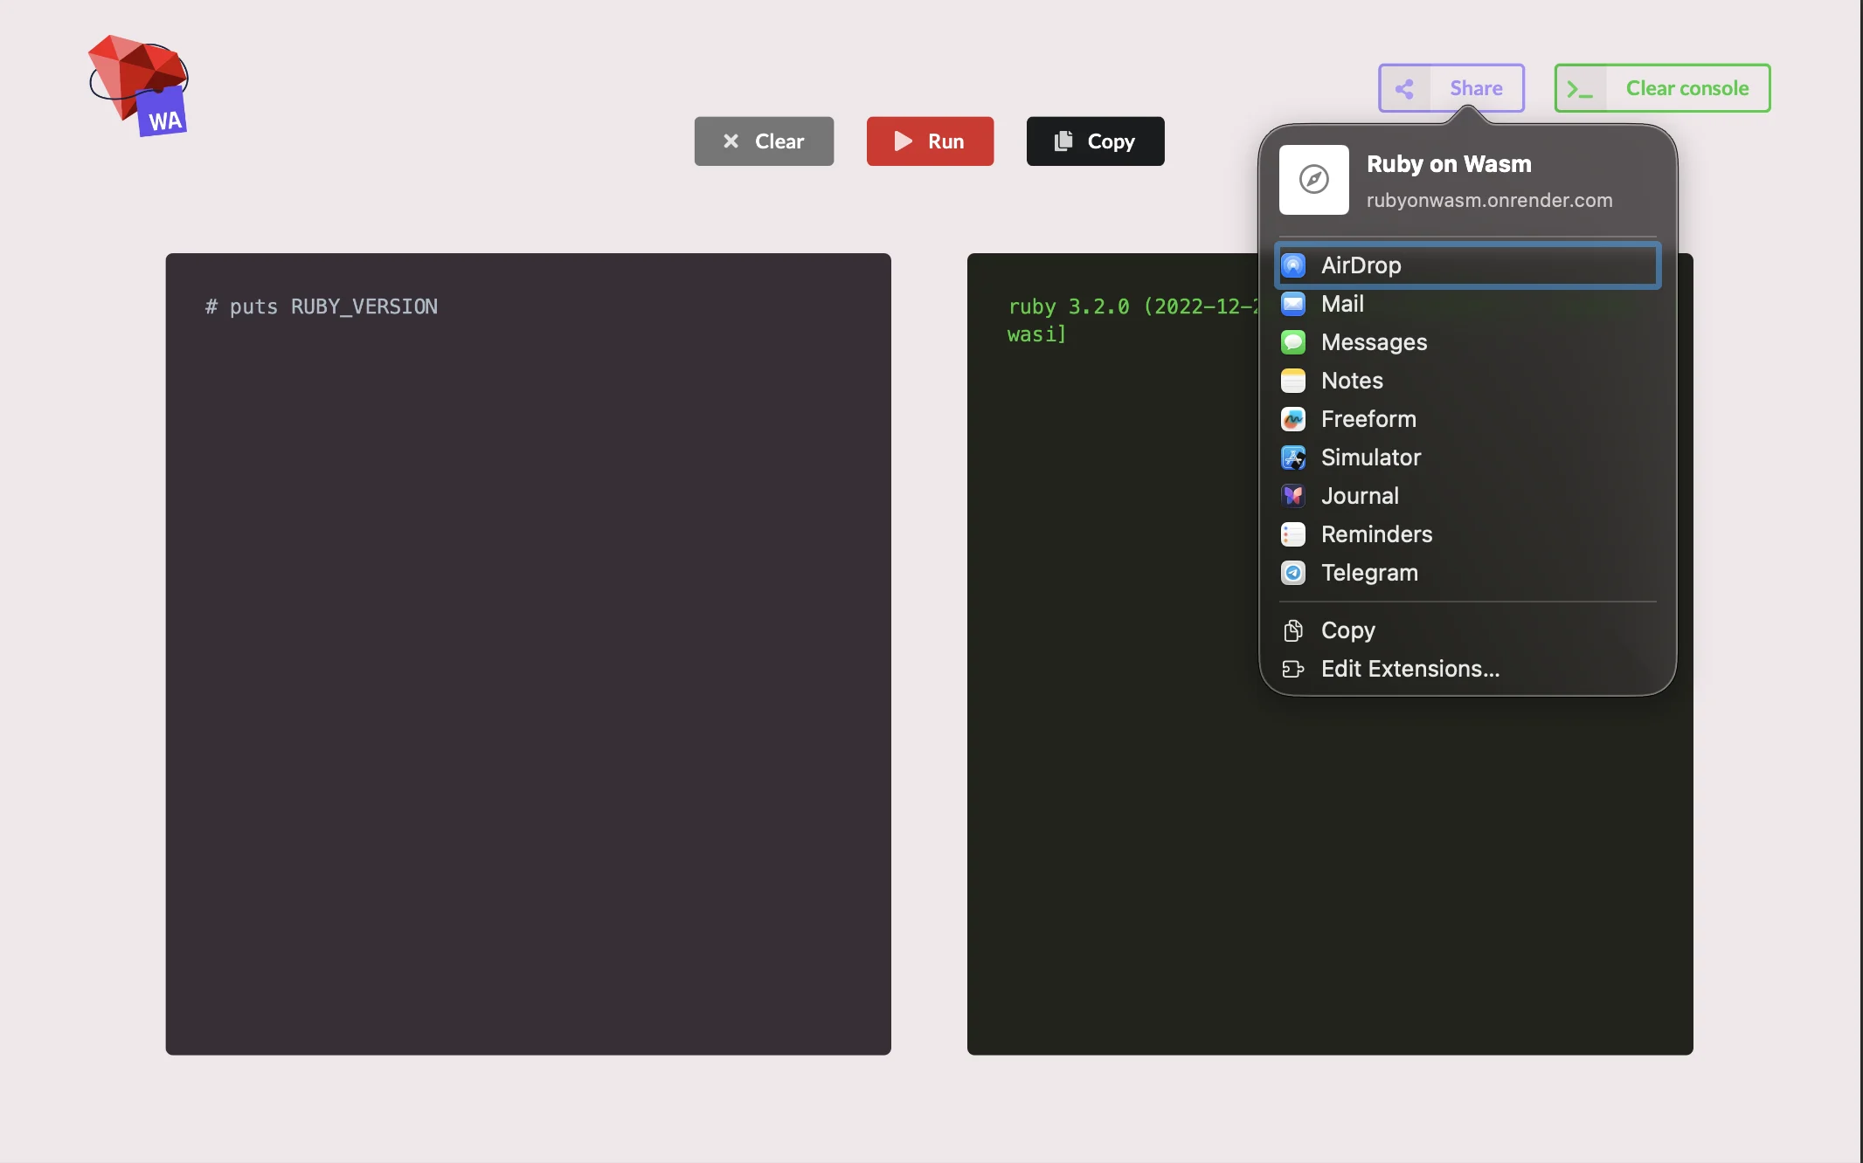Click the Telegram paper plane icon
The height and width of the screenshot is (1163, 1863).
click(x=1293, y=573)
